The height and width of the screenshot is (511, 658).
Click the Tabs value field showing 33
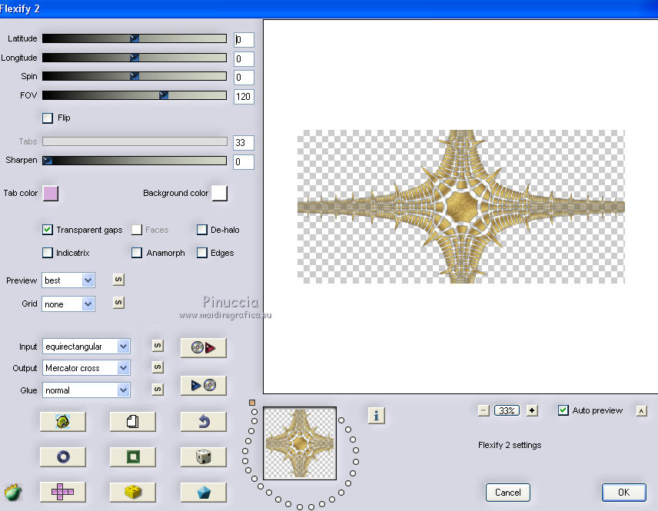[x=244, y=143]
